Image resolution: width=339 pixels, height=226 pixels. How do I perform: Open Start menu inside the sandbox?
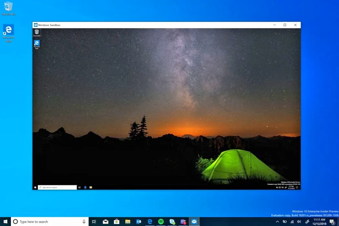35,187
